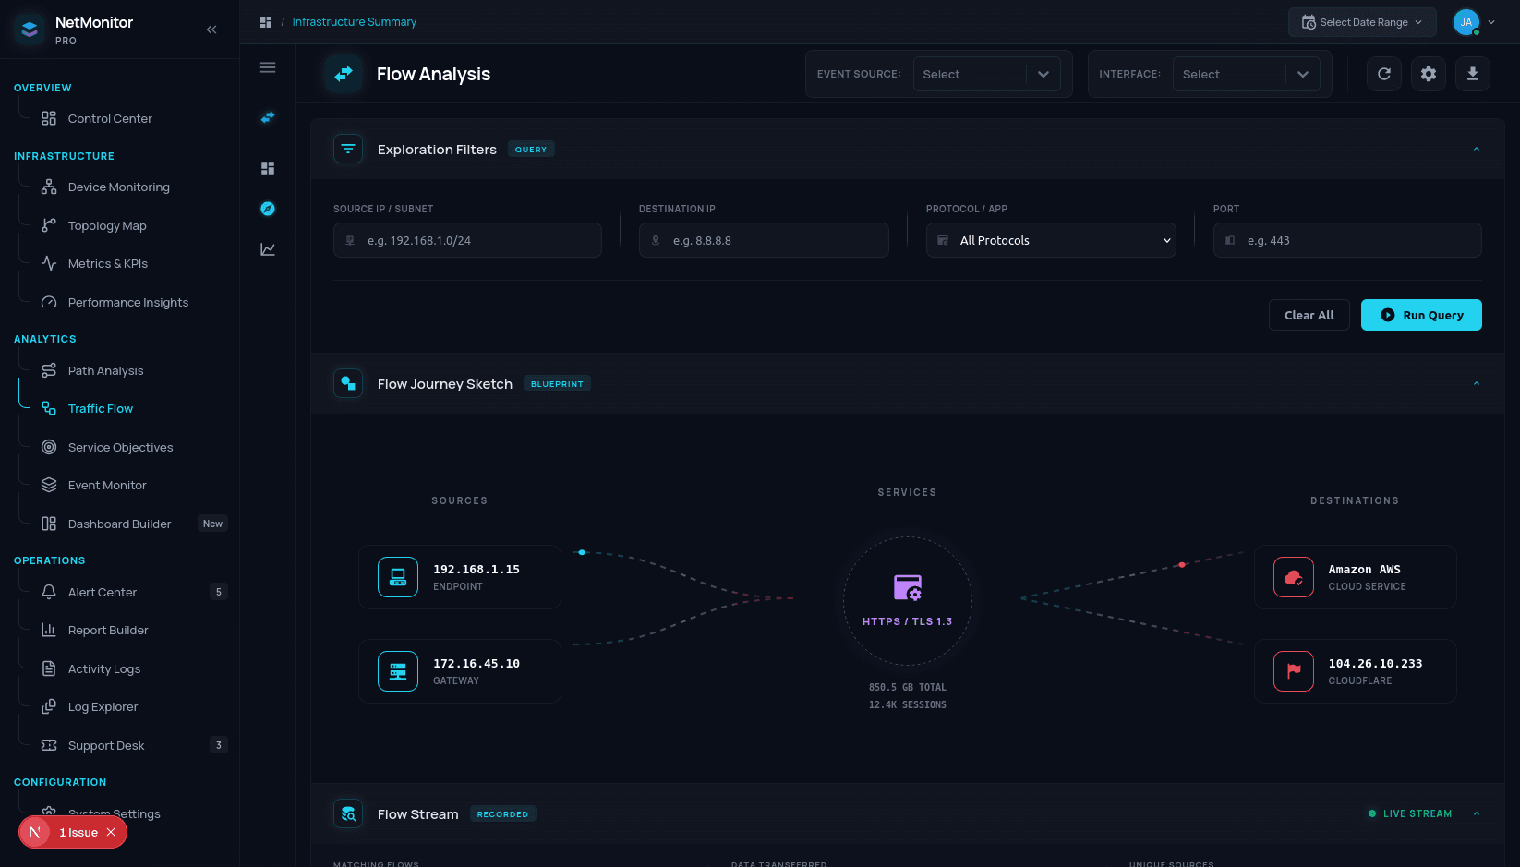Toggle the Live Stream indicator
1520x867 pixels.
[x=1410, y=813]
